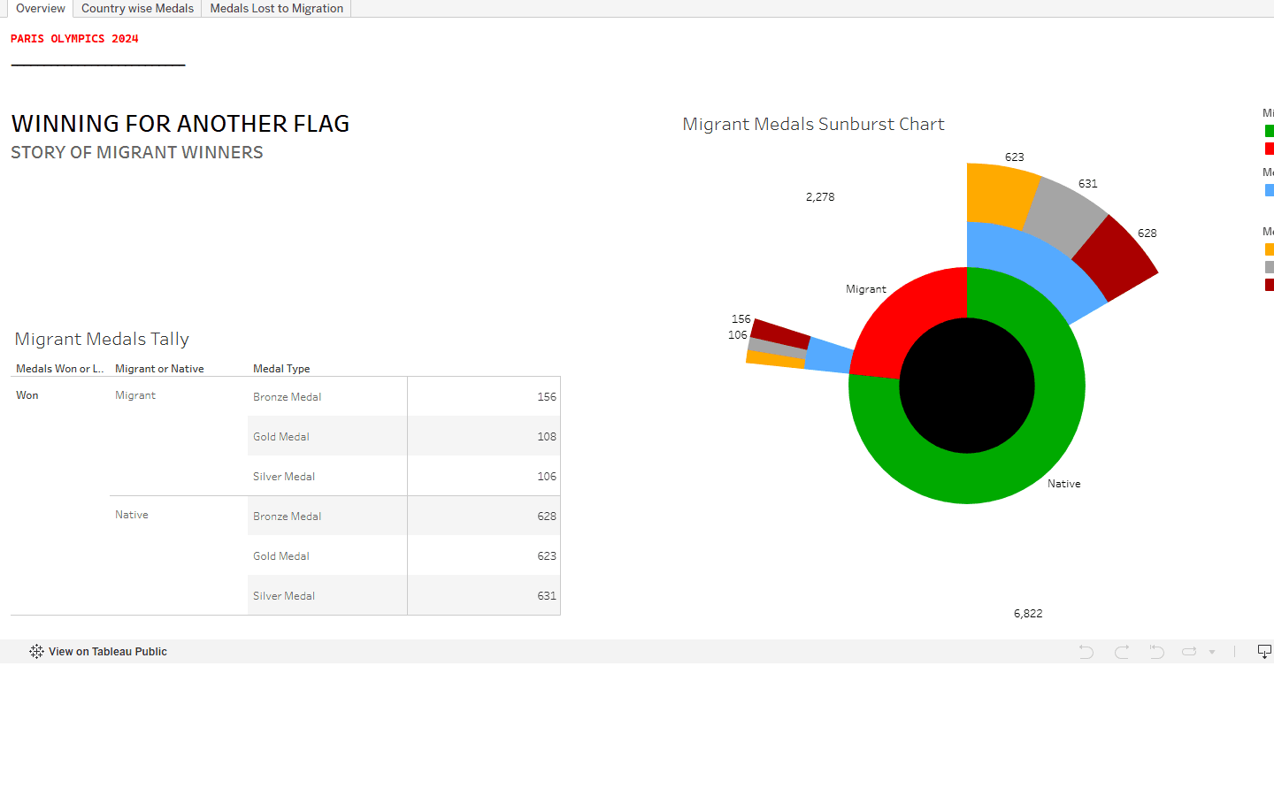Open Medals Lost to Migration tab

276,8
